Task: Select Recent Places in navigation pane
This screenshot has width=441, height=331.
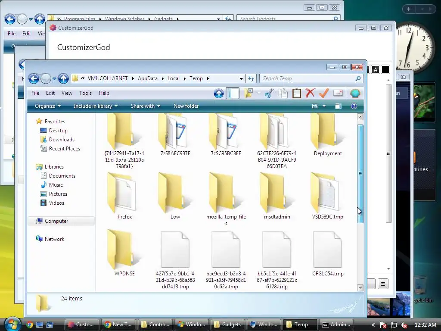Action: coord(60,149)
